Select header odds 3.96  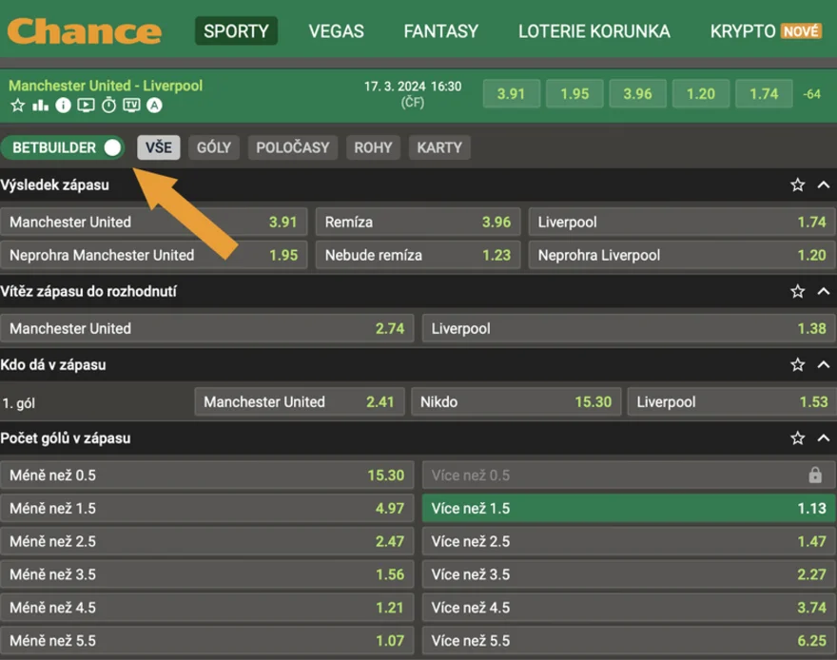(x=637, y=94)
